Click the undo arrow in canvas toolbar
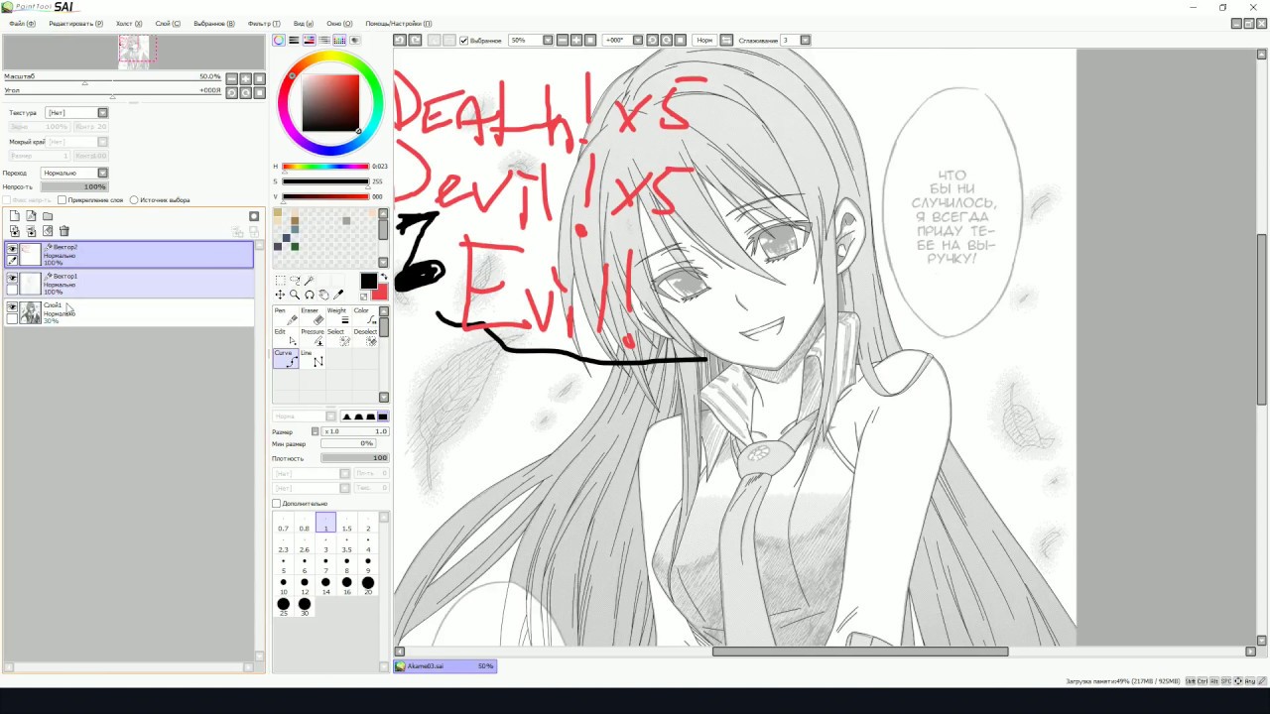 click(x=400, y=41)
